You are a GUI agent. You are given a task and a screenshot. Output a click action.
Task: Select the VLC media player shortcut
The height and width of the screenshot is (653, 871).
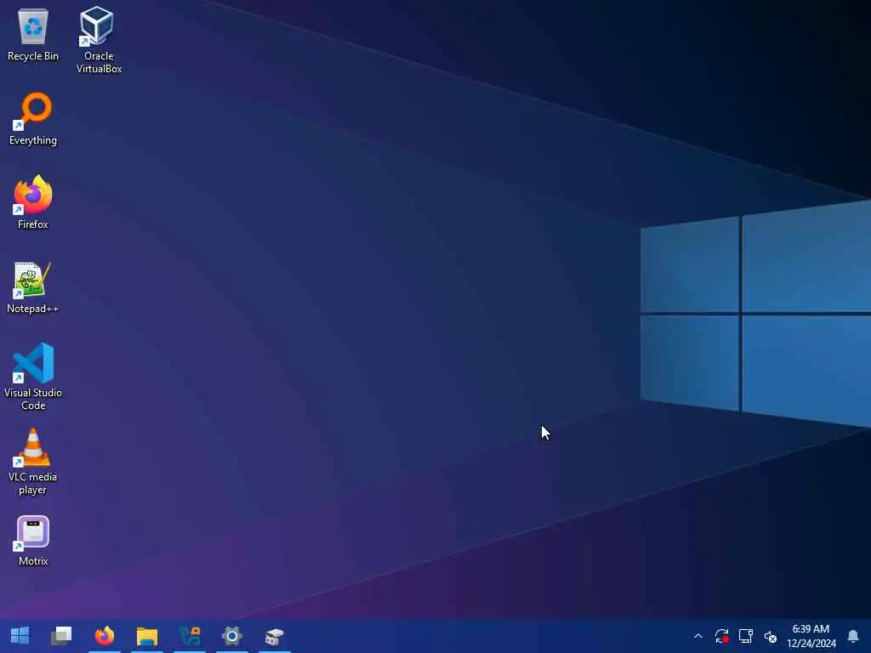(x=33, y=462)
